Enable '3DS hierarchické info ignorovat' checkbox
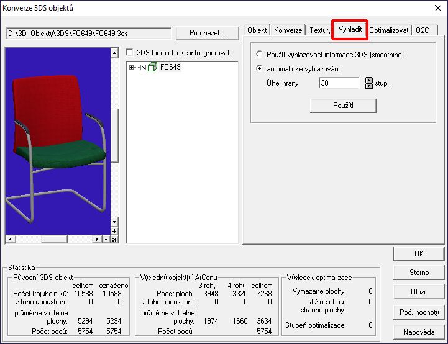 coord(130,53)
